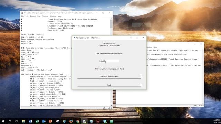Minimize the Python shell window
This screenshot has height=124, width=221.
[x=189, y=44]
